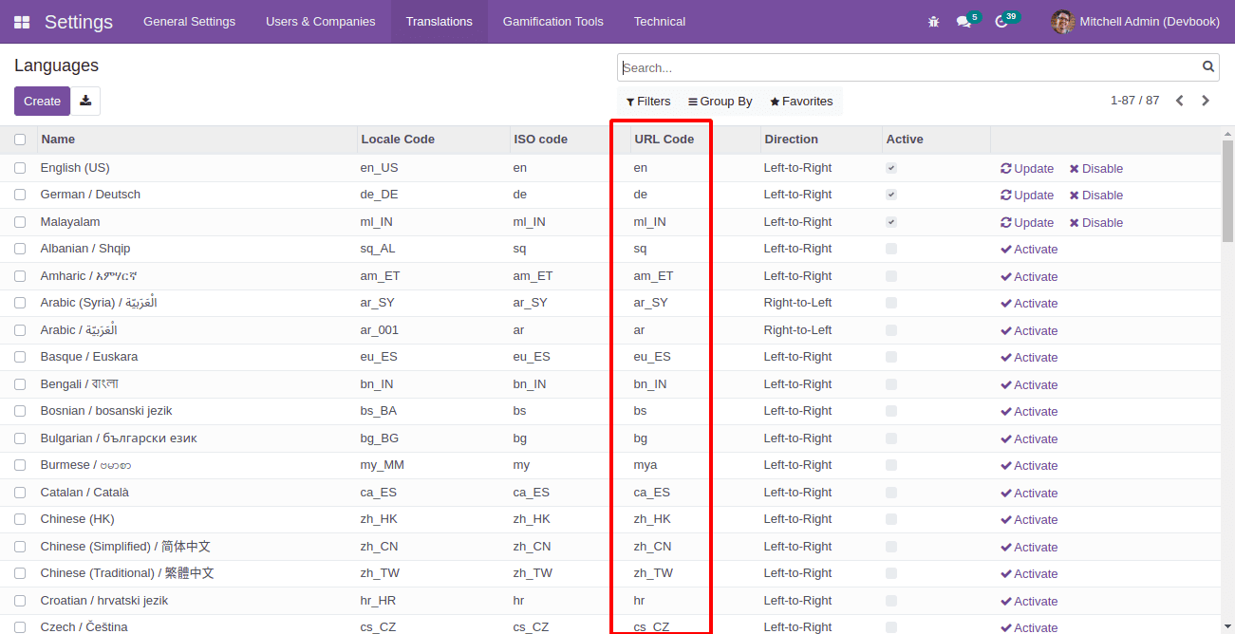The width and height of the screenshot is (1235, 634).
Task: Activate the Albanian / Shqip language
Action: [1029, 249]
